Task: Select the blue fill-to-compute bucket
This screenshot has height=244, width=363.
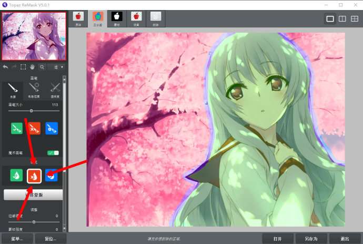Action: pyautogui.click(x=51, y=175)
